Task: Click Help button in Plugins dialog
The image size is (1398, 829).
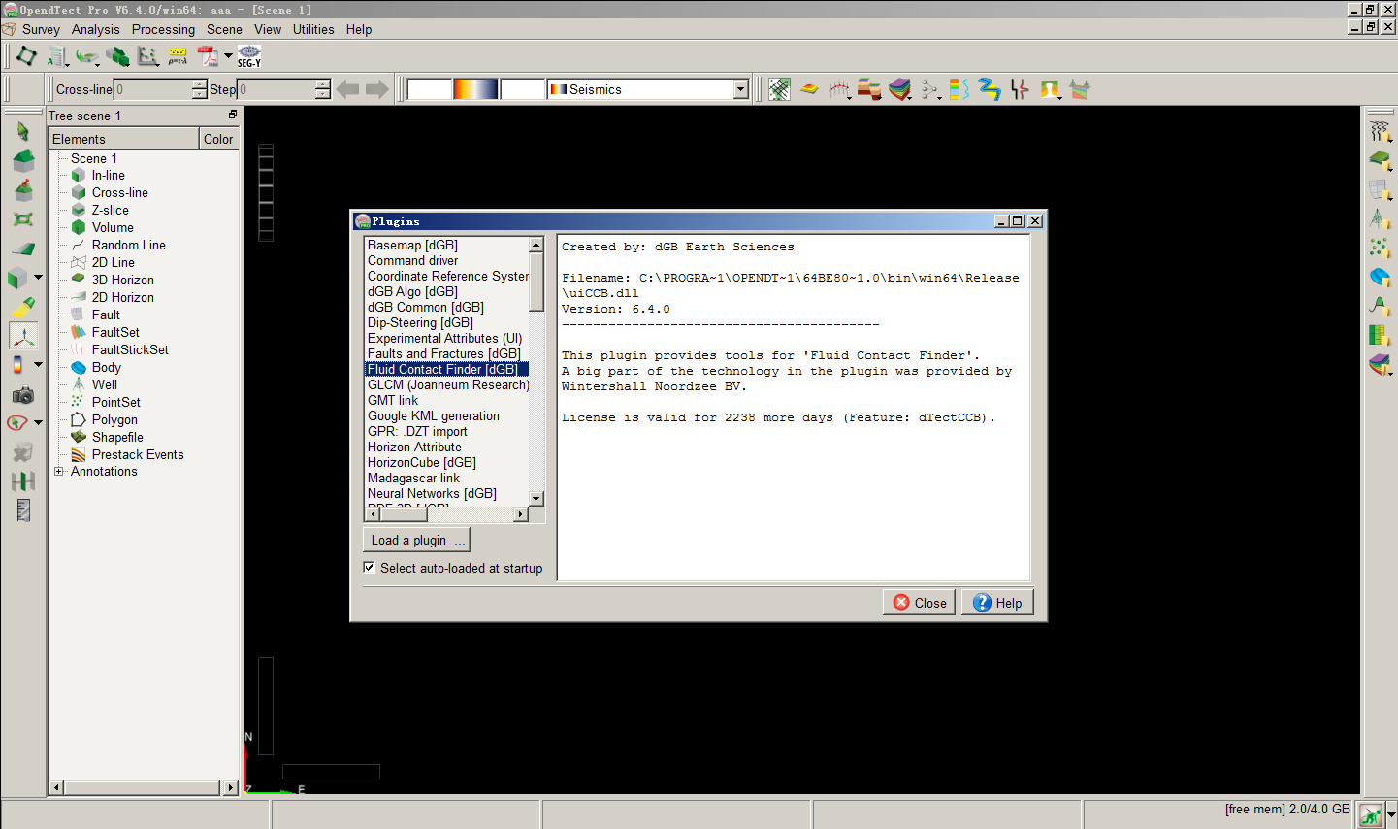Action: 997,603
